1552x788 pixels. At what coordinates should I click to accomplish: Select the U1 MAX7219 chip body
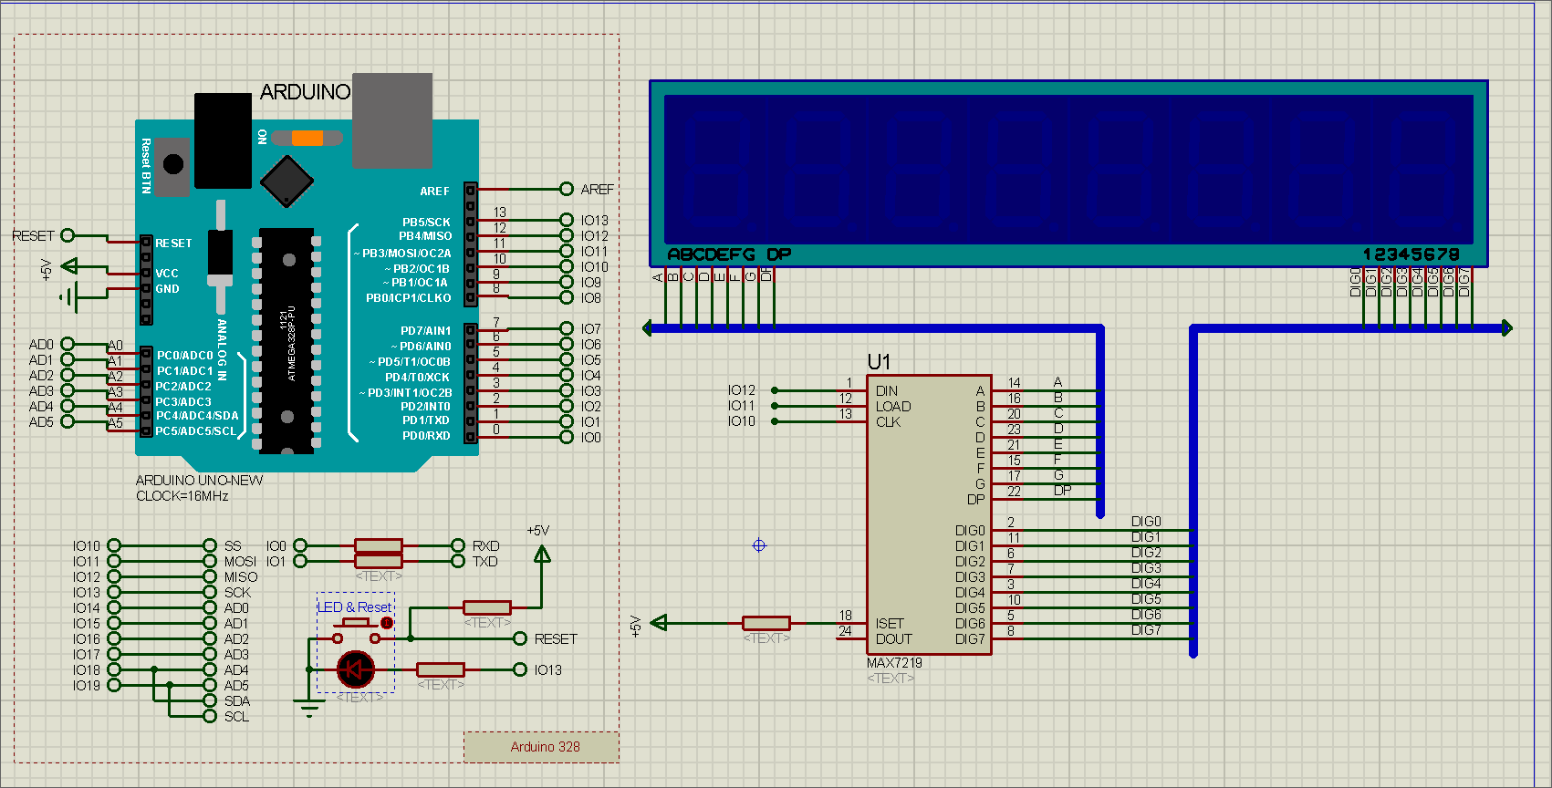(x=929, y=514)
